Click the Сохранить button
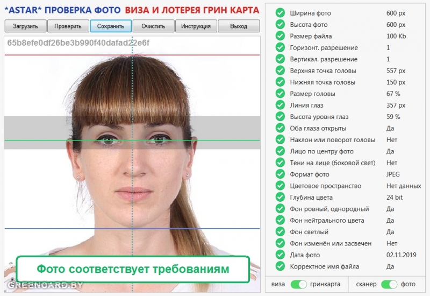430x296 pixels. click(111, 26)
